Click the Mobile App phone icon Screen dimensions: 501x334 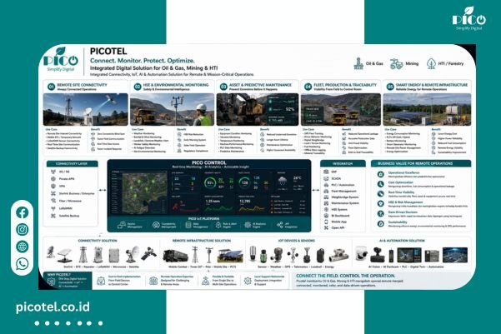click(326, 222)
